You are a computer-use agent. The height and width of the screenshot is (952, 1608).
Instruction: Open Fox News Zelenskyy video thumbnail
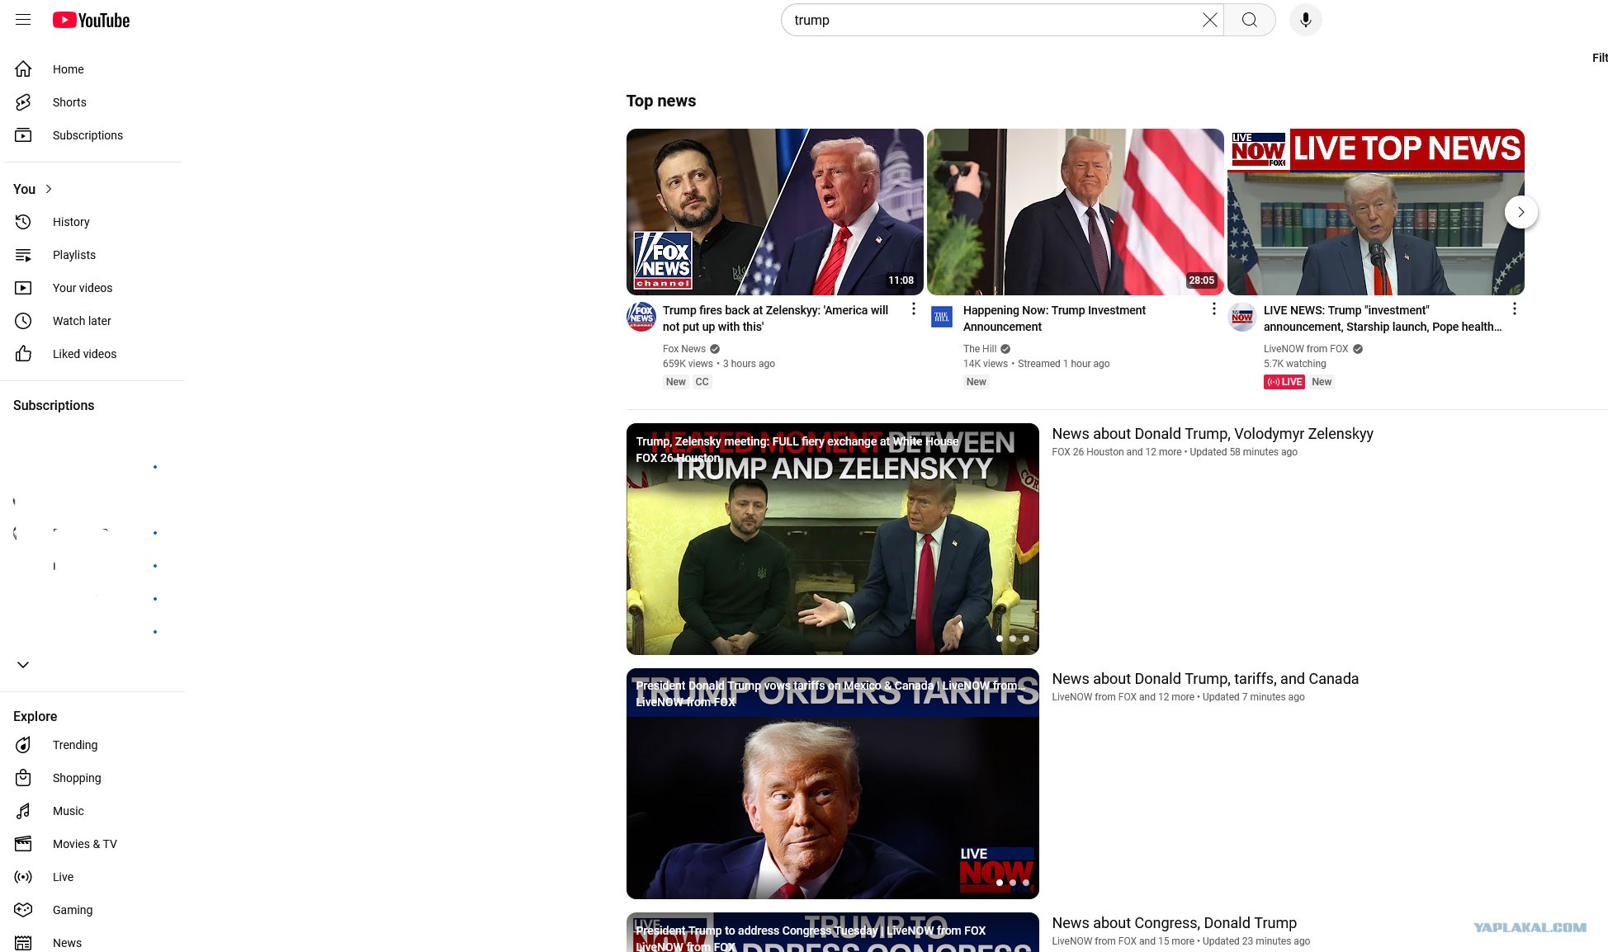[x=775, y=212]
